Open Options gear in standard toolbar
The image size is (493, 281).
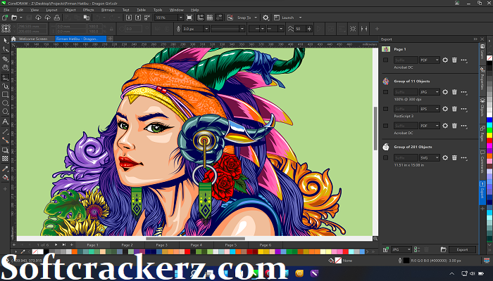coord(266,18)
